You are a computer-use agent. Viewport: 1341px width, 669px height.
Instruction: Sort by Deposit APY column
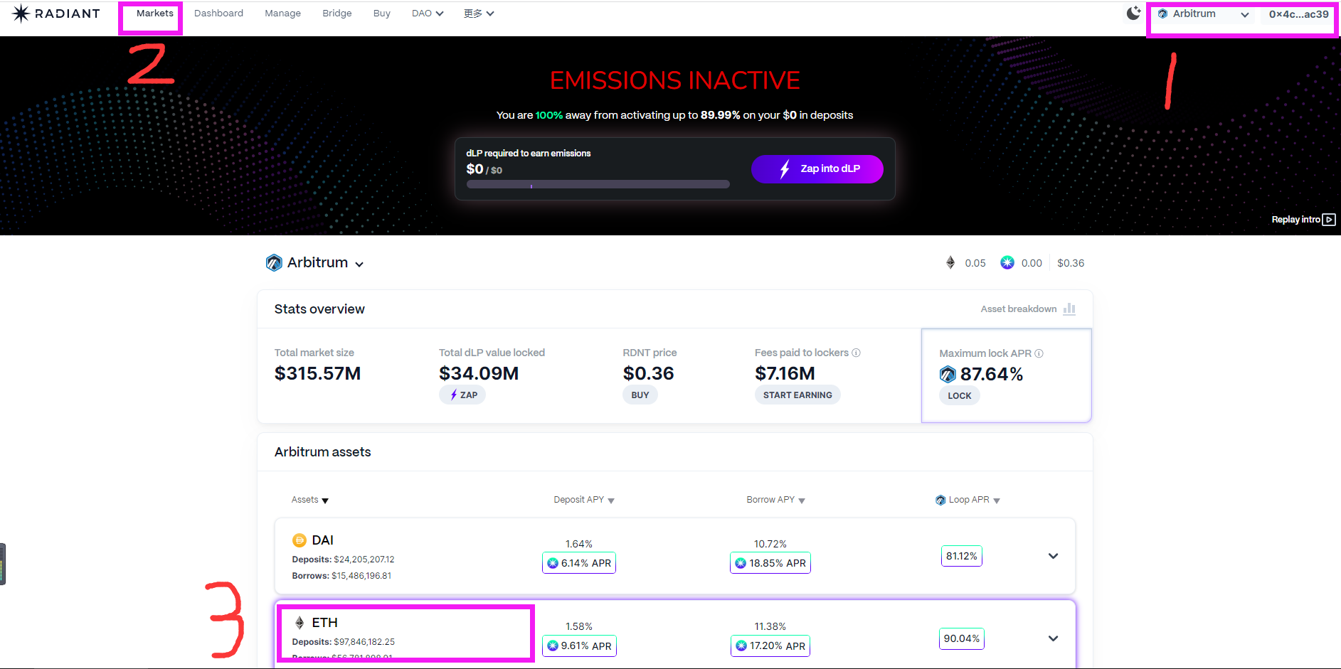[x=584, y=500]
